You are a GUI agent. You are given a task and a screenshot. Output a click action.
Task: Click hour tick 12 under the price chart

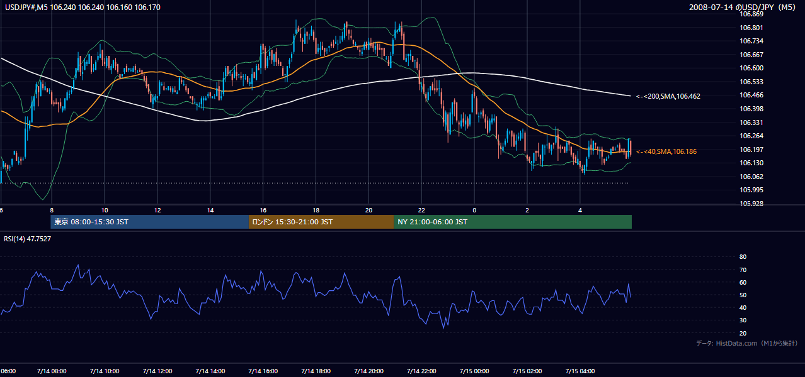pyautogui.click(x=157, y=210)
